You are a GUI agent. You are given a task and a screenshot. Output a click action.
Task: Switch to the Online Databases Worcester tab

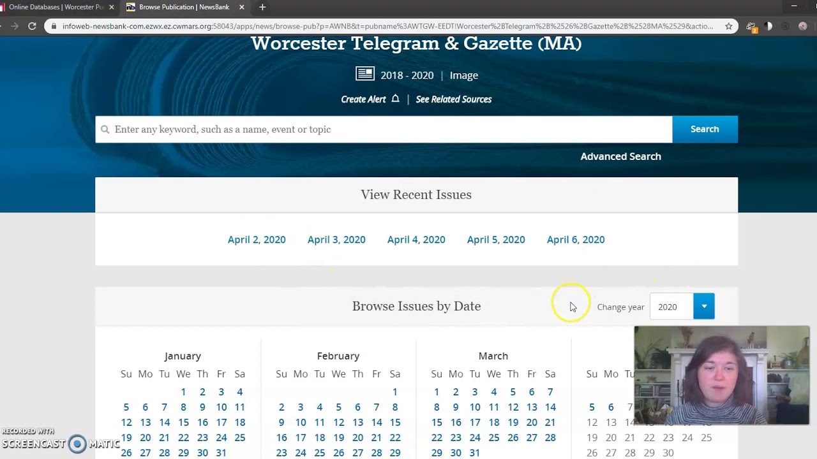pyautogui.click(x=56, y=7)
